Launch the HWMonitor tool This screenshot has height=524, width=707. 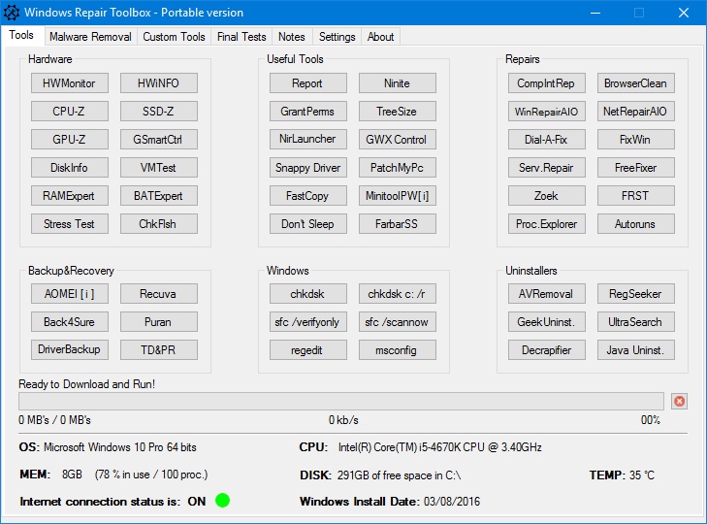click(x=69, y=83)
